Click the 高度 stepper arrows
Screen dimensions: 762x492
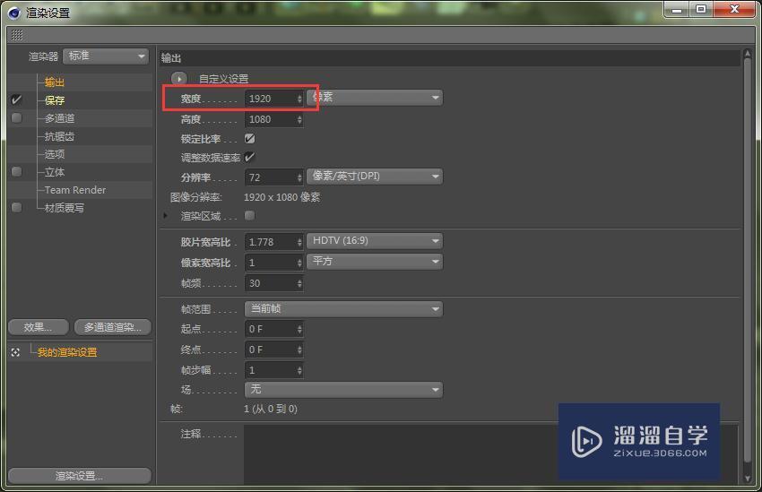coord(299,119)
